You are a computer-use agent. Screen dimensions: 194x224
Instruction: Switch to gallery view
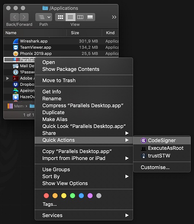[x=90, y=17]
